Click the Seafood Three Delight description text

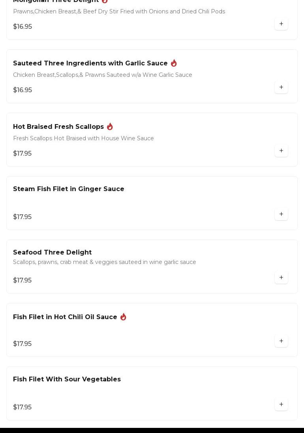(105, 262)
